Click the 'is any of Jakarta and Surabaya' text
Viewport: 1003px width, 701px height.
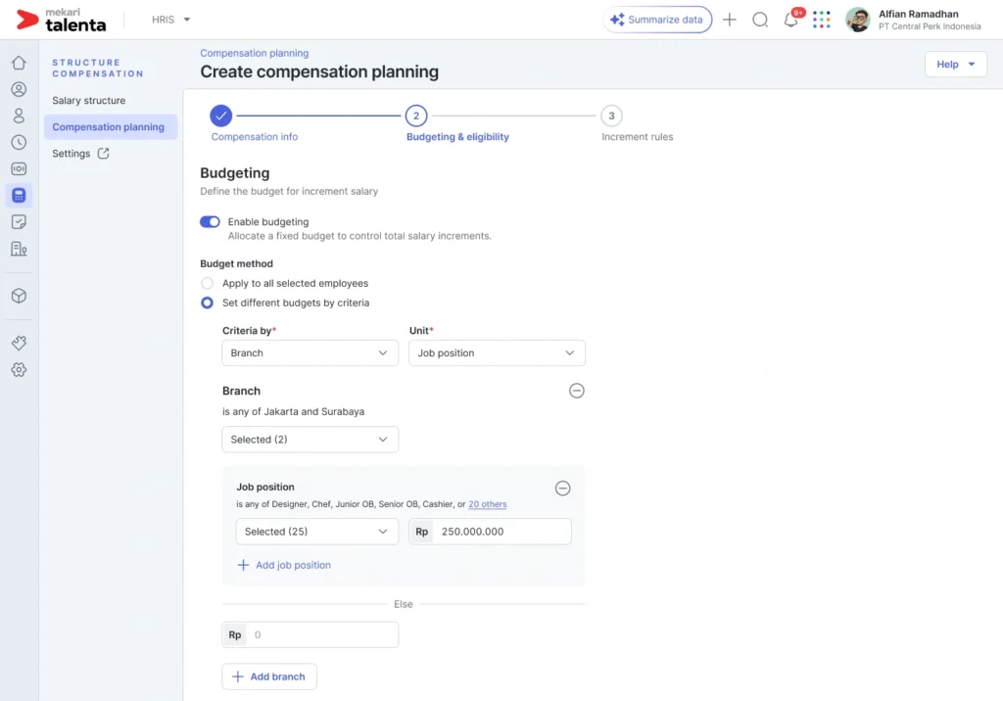coord(293,412)
